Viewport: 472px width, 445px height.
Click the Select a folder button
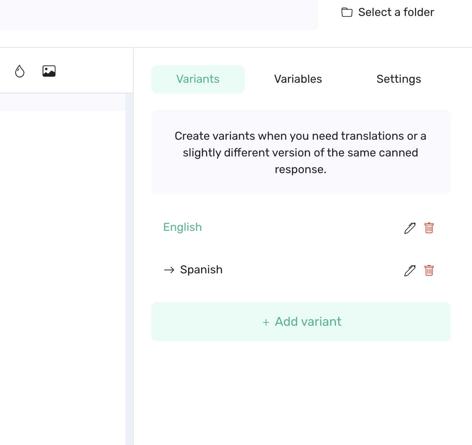(x=386, y=12)
